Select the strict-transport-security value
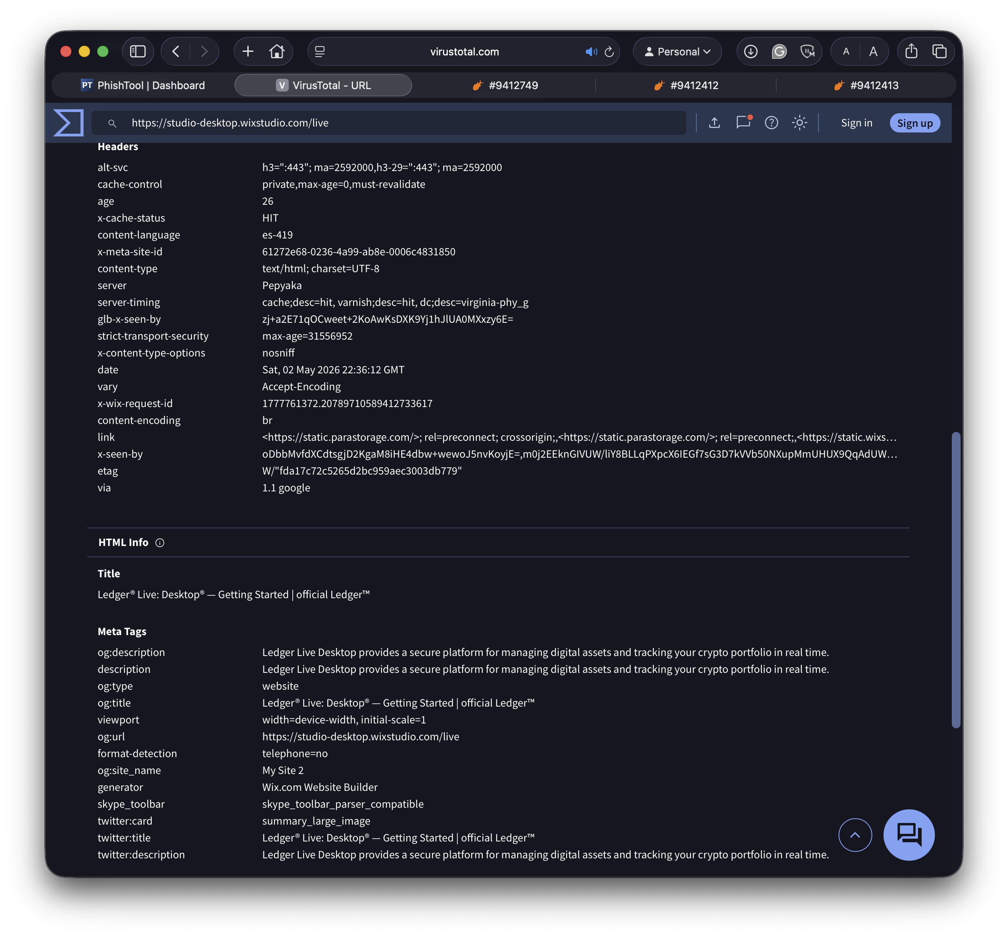 click(307, 336)
